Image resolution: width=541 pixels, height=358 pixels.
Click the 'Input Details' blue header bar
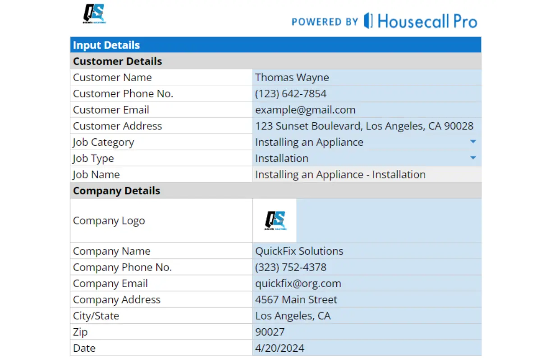point(275,45)
